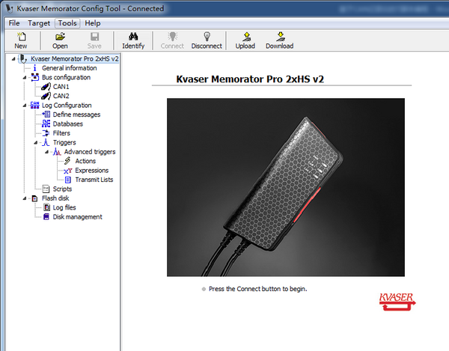
Task: Click the Download toolbar icon
Action: (x=280, y=37)
